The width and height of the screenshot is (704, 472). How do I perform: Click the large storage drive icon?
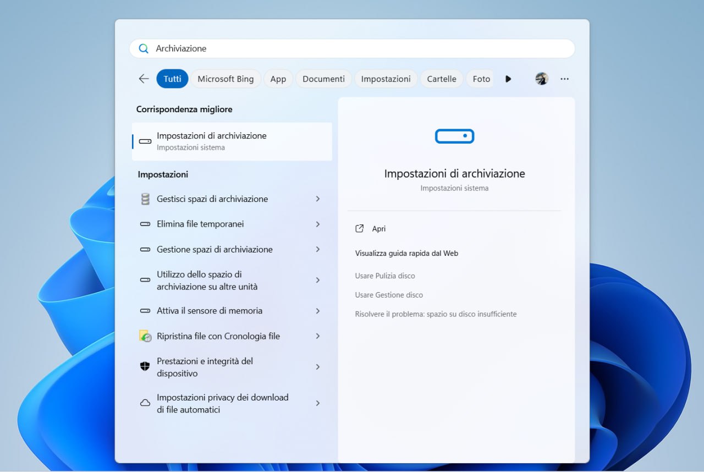(x=454, y=136)
